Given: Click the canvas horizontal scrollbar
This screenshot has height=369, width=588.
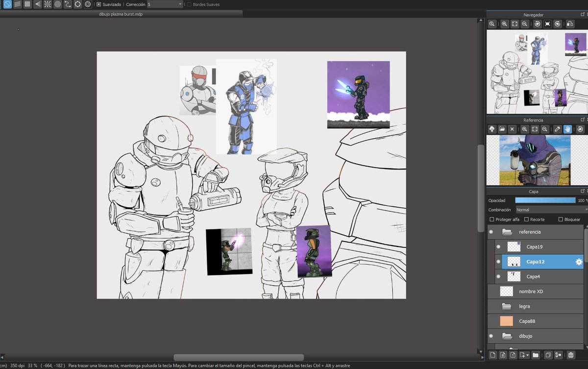Looking at the screenshot, I should pyautogui.click(x=239, y=358).
